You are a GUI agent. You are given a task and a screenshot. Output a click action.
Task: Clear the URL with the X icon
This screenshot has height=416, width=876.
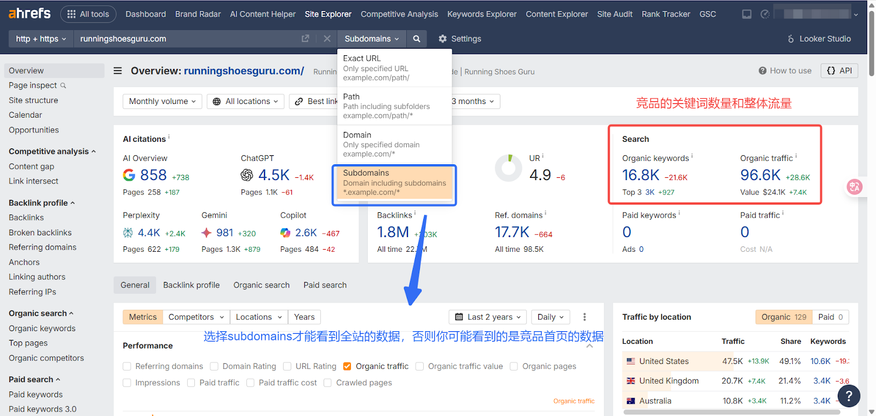tap(327, 39)
